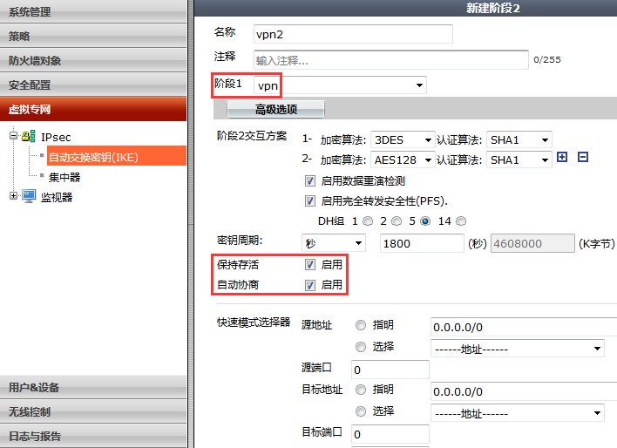Click the 监视器 monitor icon
Image resolution: width=617 pixels, height=448 pixels.
28,197
